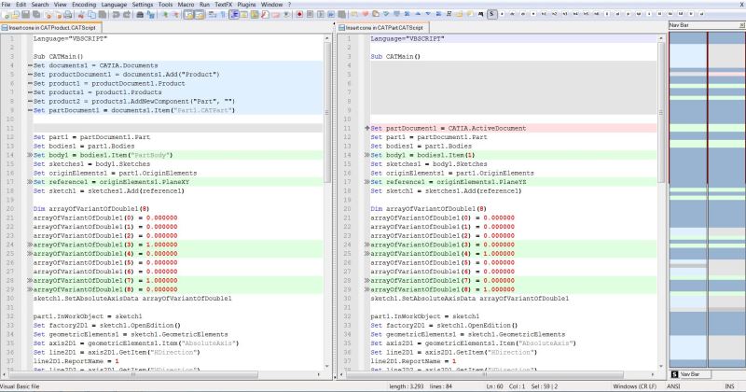746x392 pixels.
Task: Click right pane horizontal scrollbar left arrow
Action: pos(340,375)
